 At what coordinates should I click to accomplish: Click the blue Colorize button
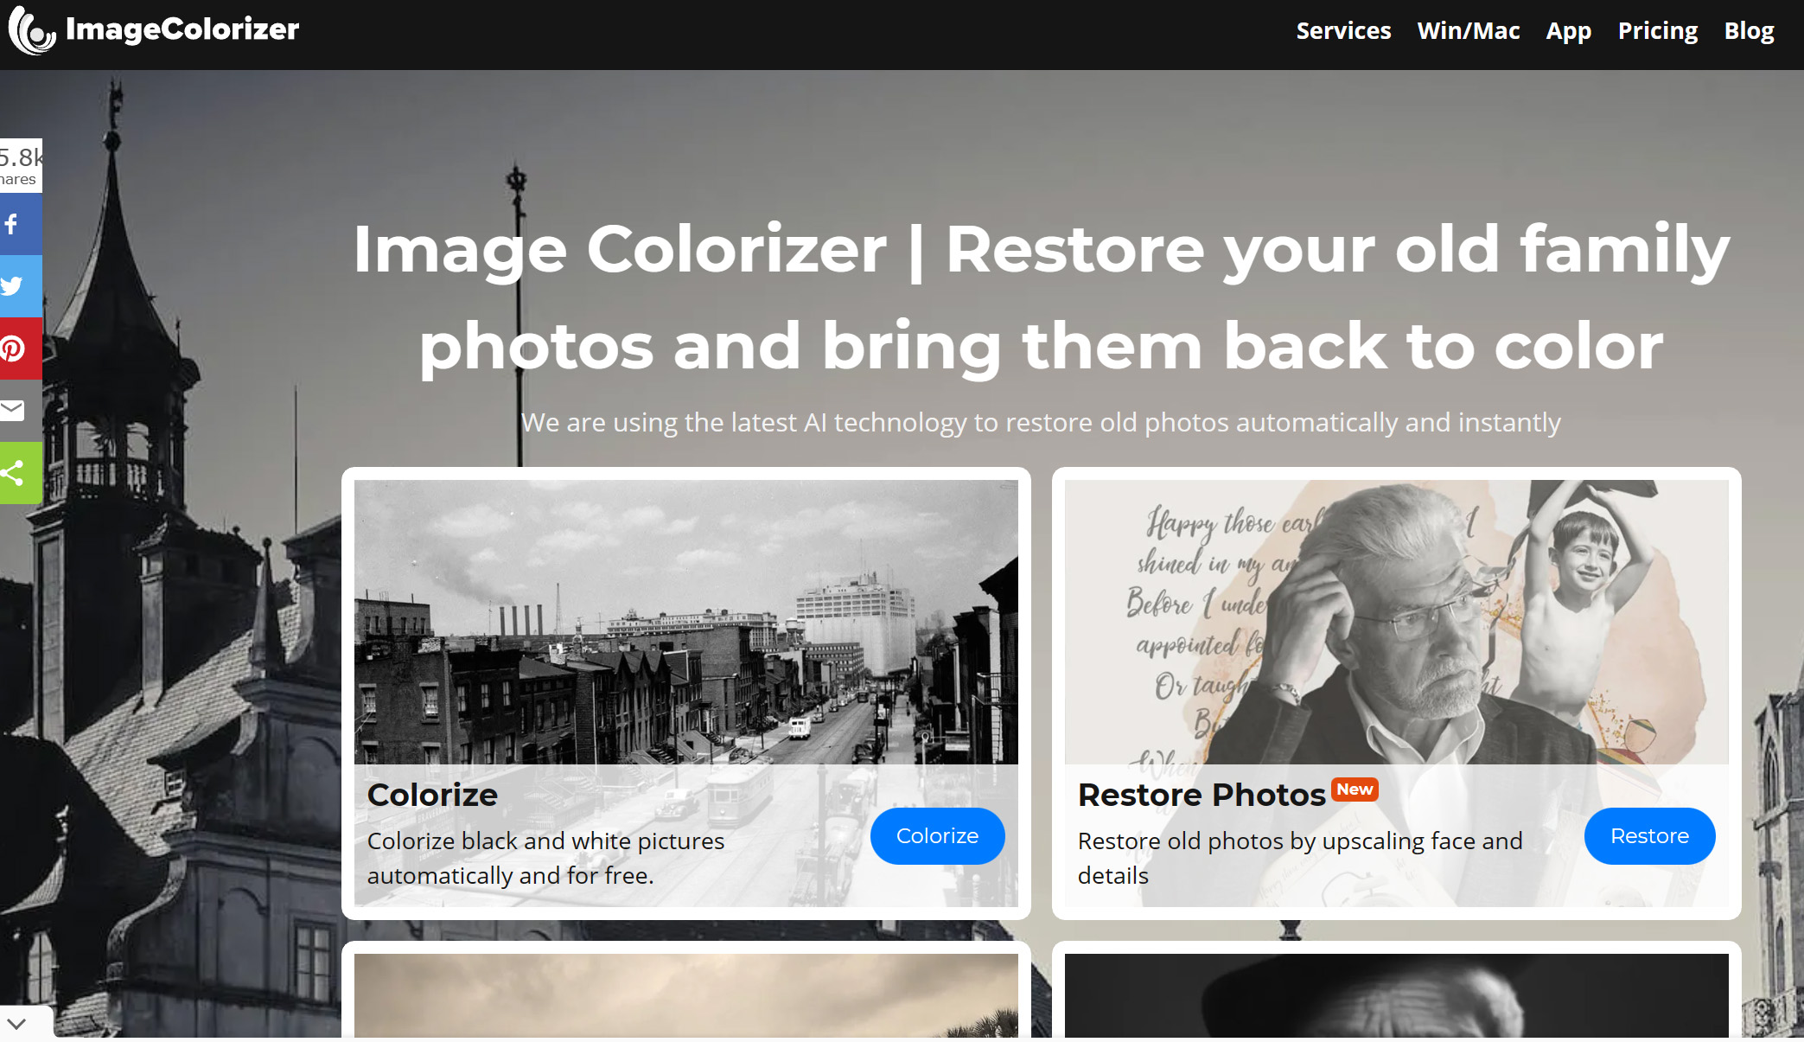click(x=937, y=836)
